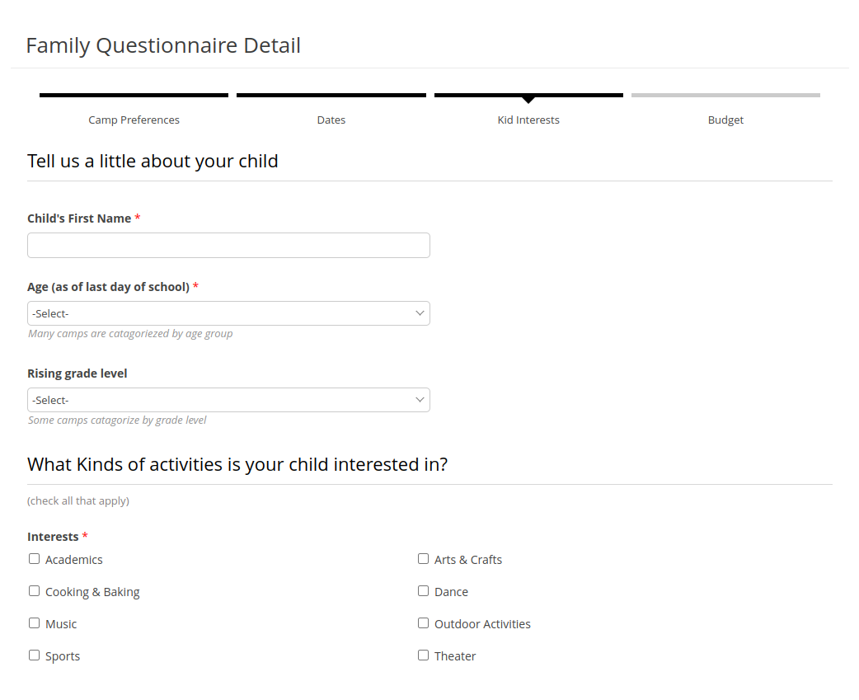859x700 pixels.
Task: Go to the Dates step
Action: [331, 120]
